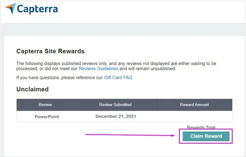Click the Capterra arrow logo icon
Screen dimensions: 246x157
11,8
